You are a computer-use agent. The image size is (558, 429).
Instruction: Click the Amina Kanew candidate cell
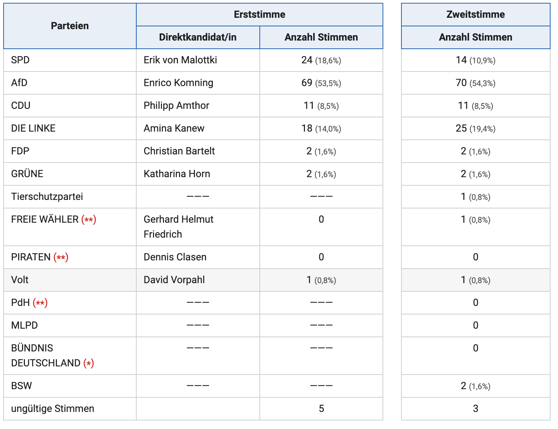[x=174, y=128]
